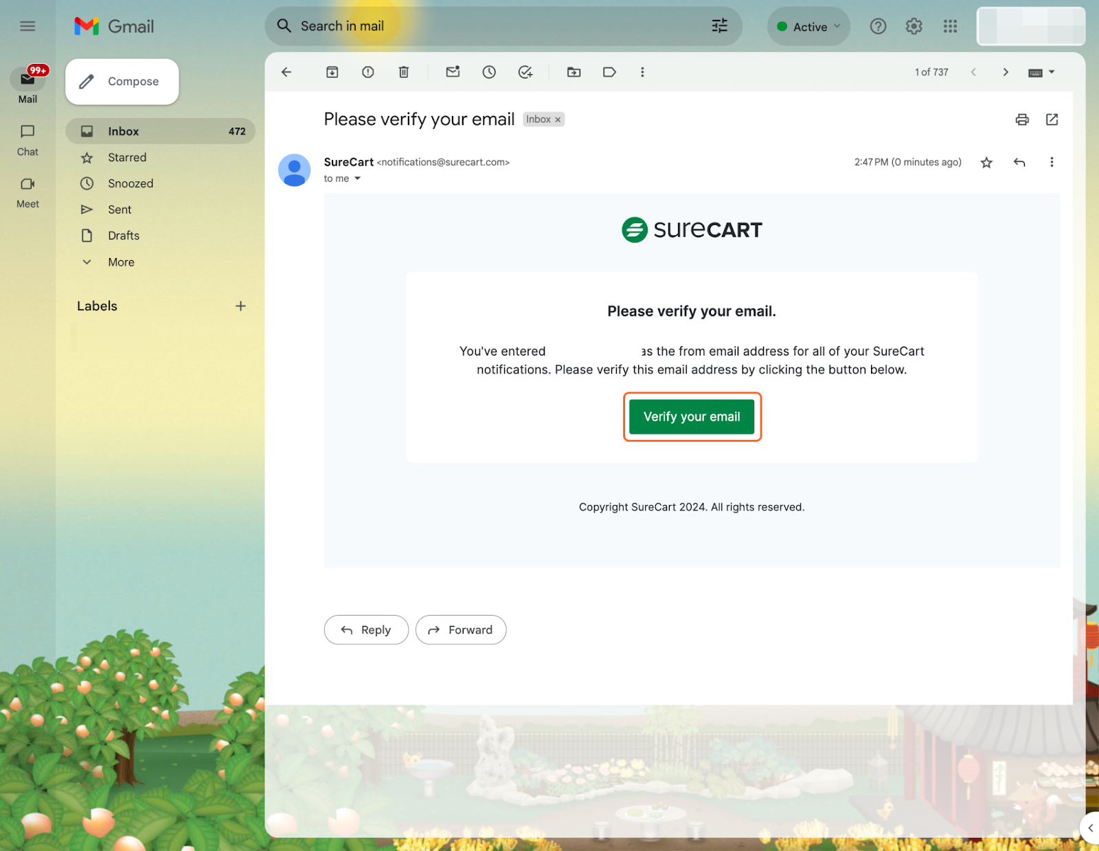Print the email using printer icon
This screenshot has width=1099, height=851.
[x=1022, y=119]
